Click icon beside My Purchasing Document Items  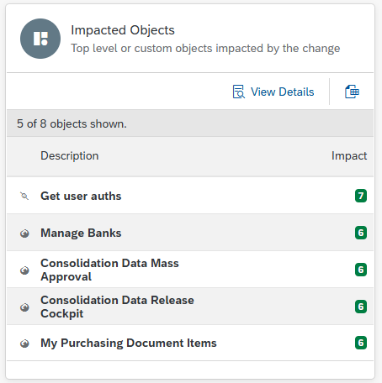(x=24, y=344)
